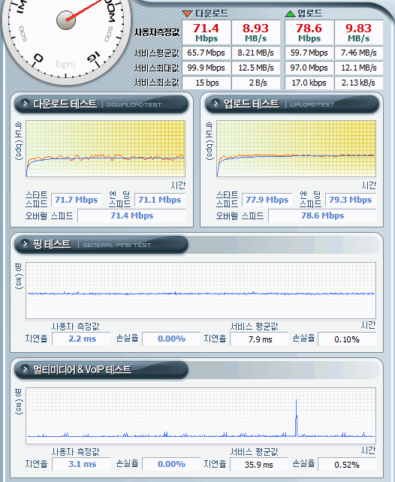Click the orange 다운로드 triangle icon
395x482 pixels.
tap(187, 14)
